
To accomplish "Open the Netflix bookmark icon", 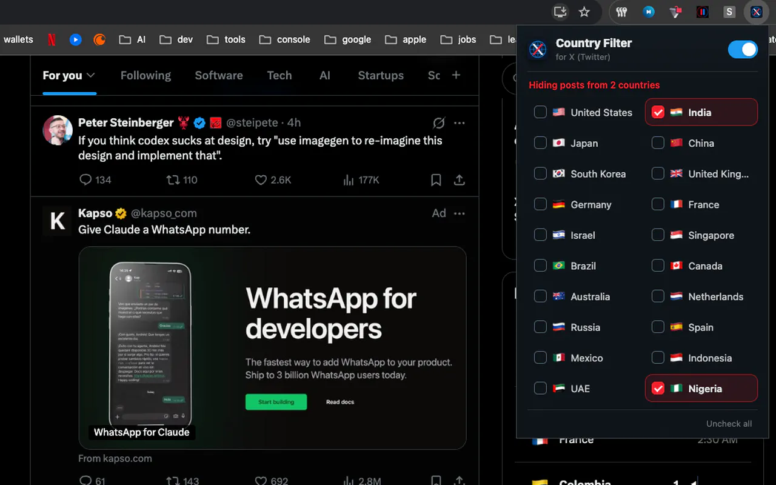I will 52,39.
